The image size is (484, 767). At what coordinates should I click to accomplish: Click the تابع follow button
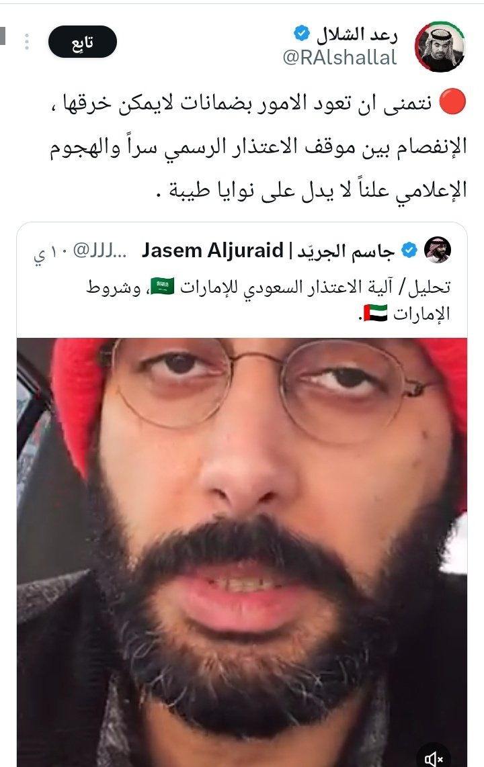click(82, 42)
